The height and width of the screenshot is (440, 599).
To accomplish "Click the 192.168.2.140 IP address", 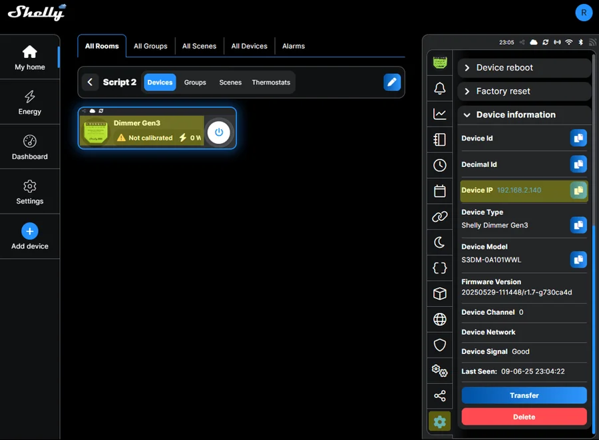I will coord(518,190).
